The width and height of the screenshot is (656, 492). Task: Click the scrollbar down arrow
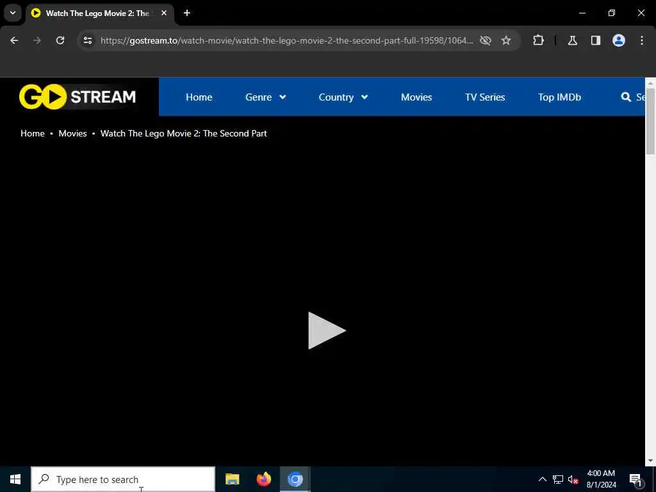650,461
